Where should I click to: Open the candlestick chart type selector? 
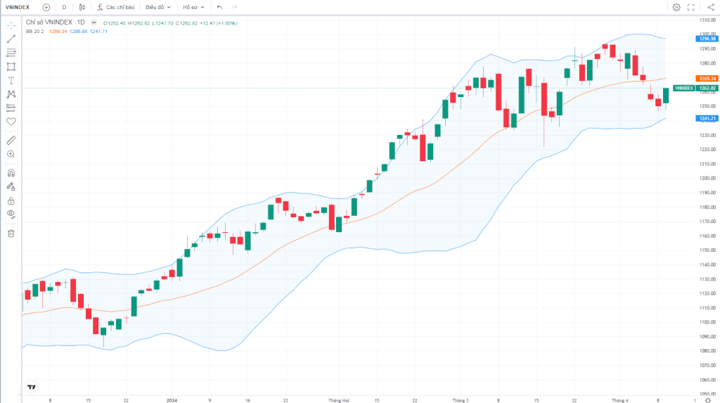[82, 7]
